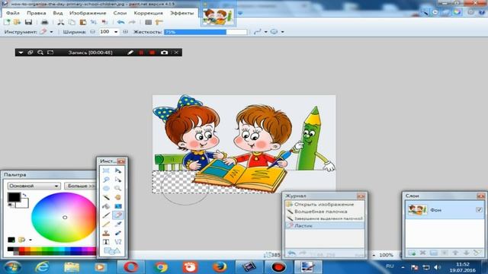
Task: Open the Эффекты menu
Action: point(181,13)
